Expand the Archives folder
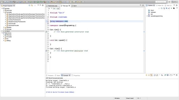Screen dimensions: 179x100 coord(4,10)
